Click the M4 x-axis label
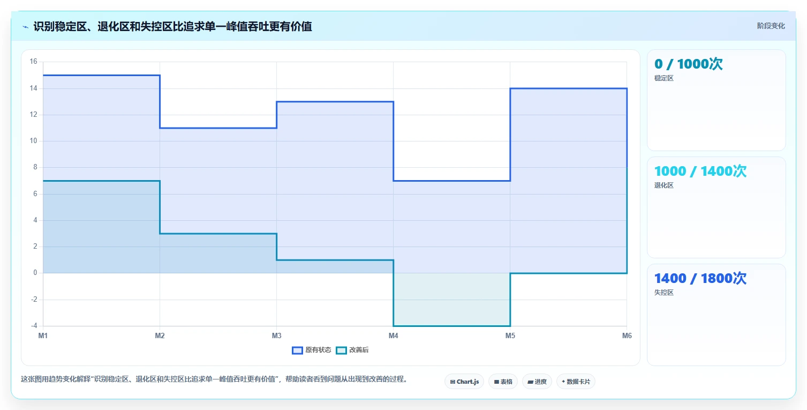807x410 pixels. pos(393,336)
